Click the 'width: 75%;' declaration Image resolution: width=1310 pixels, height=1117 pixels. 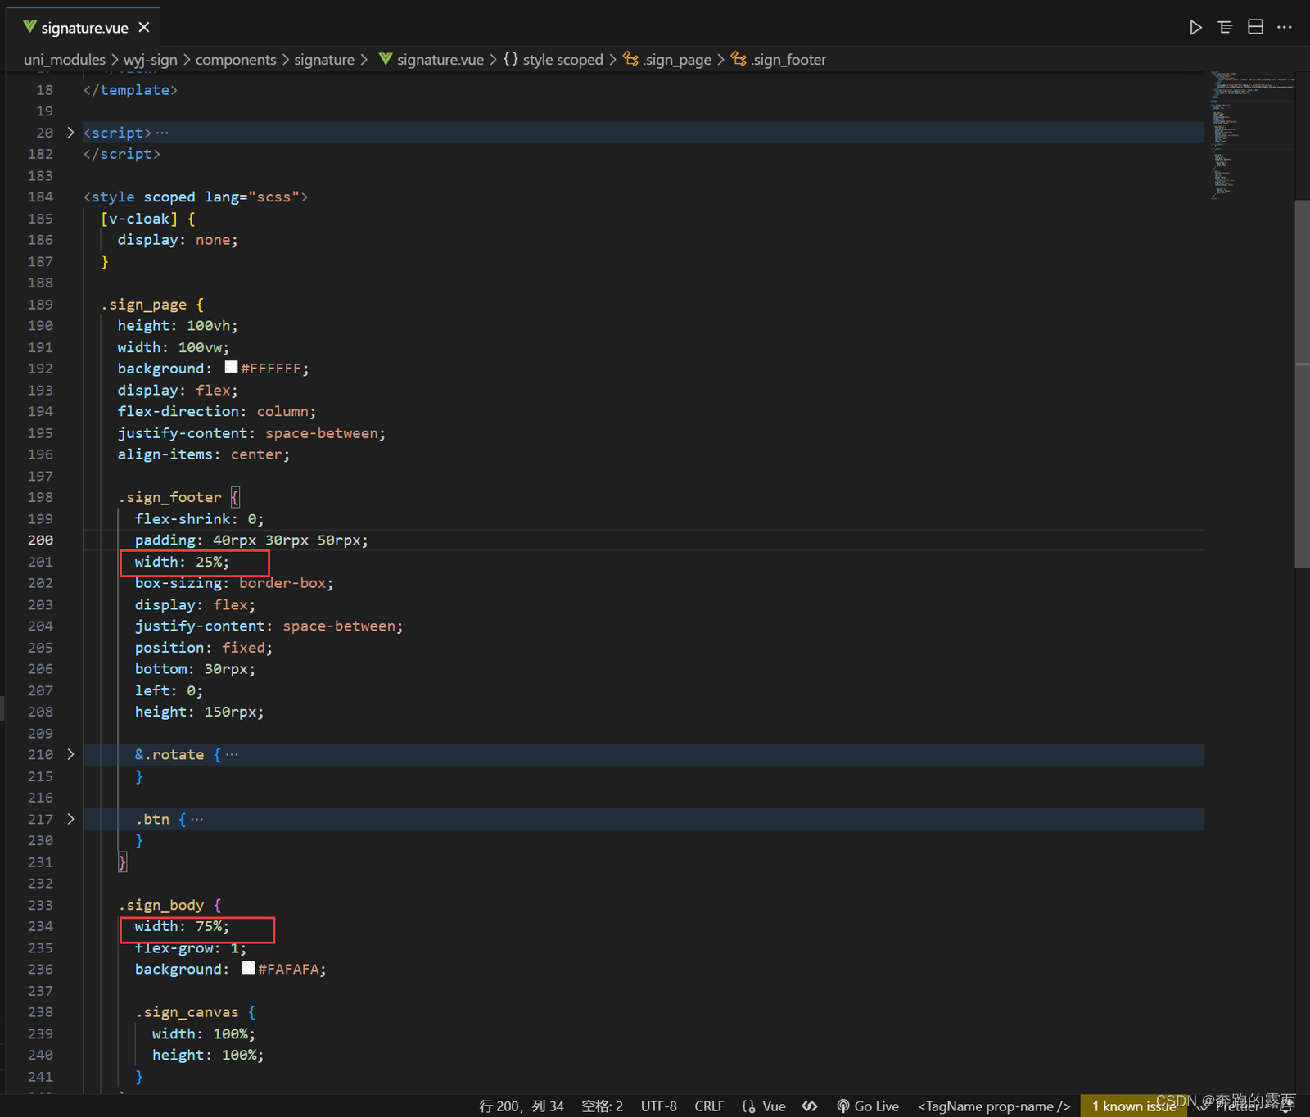point(183,926)
